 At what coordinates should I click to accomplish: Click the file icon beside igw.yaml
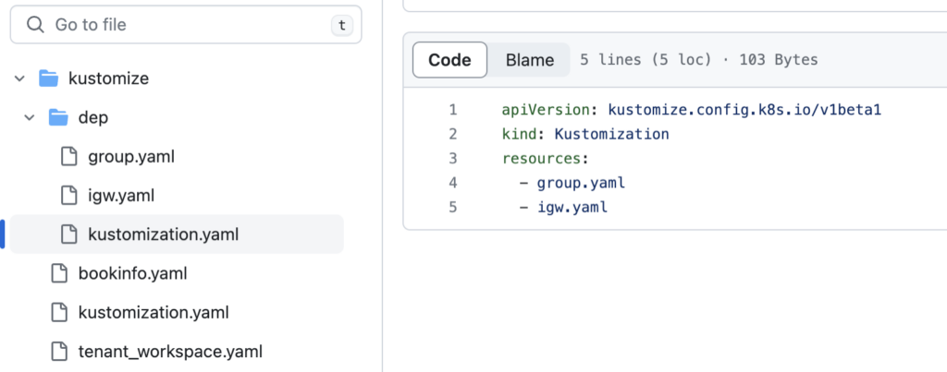click(x=68, y=196)
